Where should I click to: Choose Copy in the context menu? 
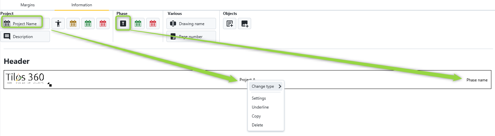coord(256,116)
